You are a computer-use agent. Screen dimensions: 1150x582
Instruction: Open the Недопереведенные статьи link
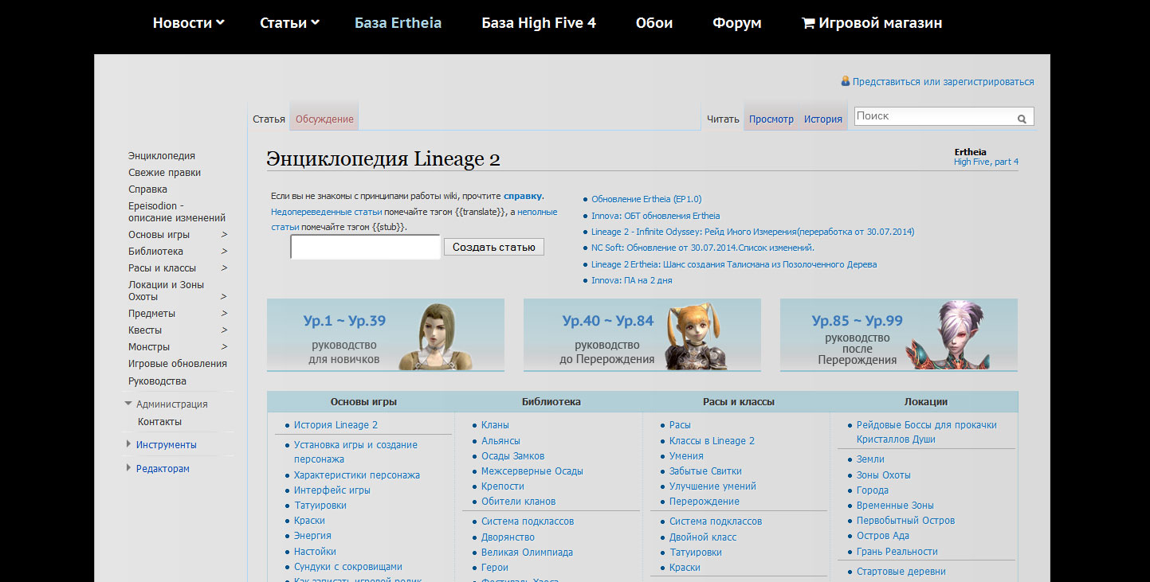326,212
